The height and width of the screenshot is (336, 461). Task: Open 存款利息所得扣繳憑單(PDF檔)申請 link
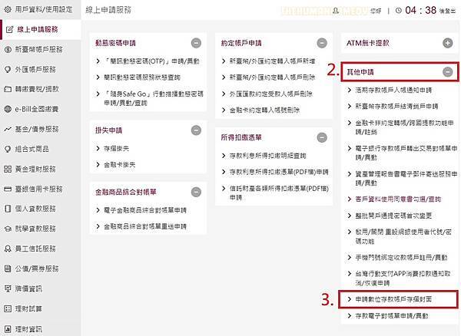tap(279, 172)
